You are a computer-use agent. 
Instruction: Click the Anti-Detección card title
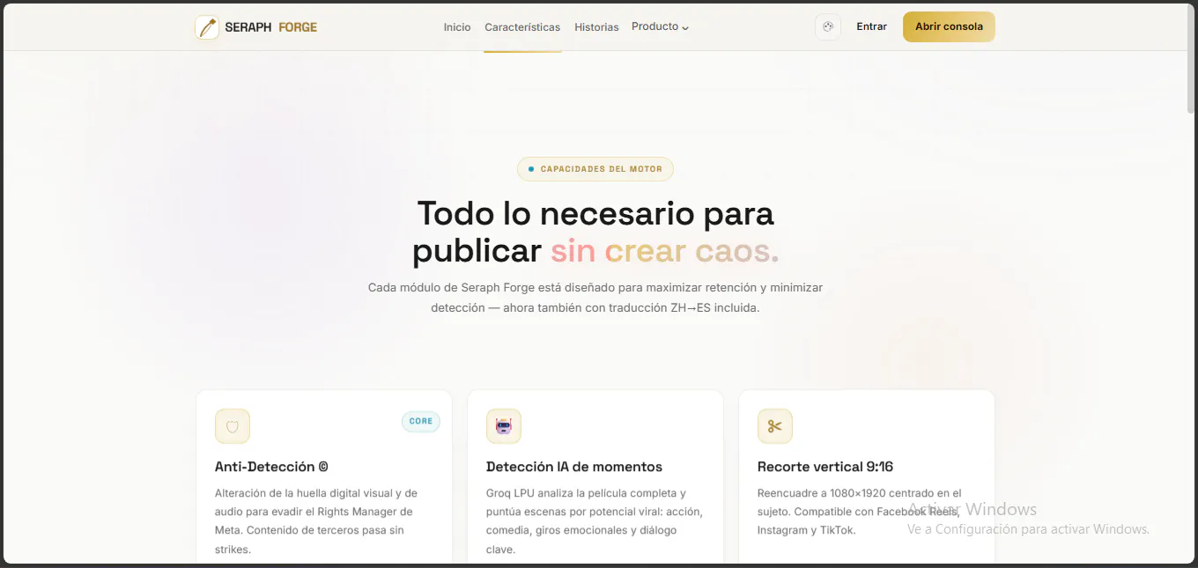271,467
